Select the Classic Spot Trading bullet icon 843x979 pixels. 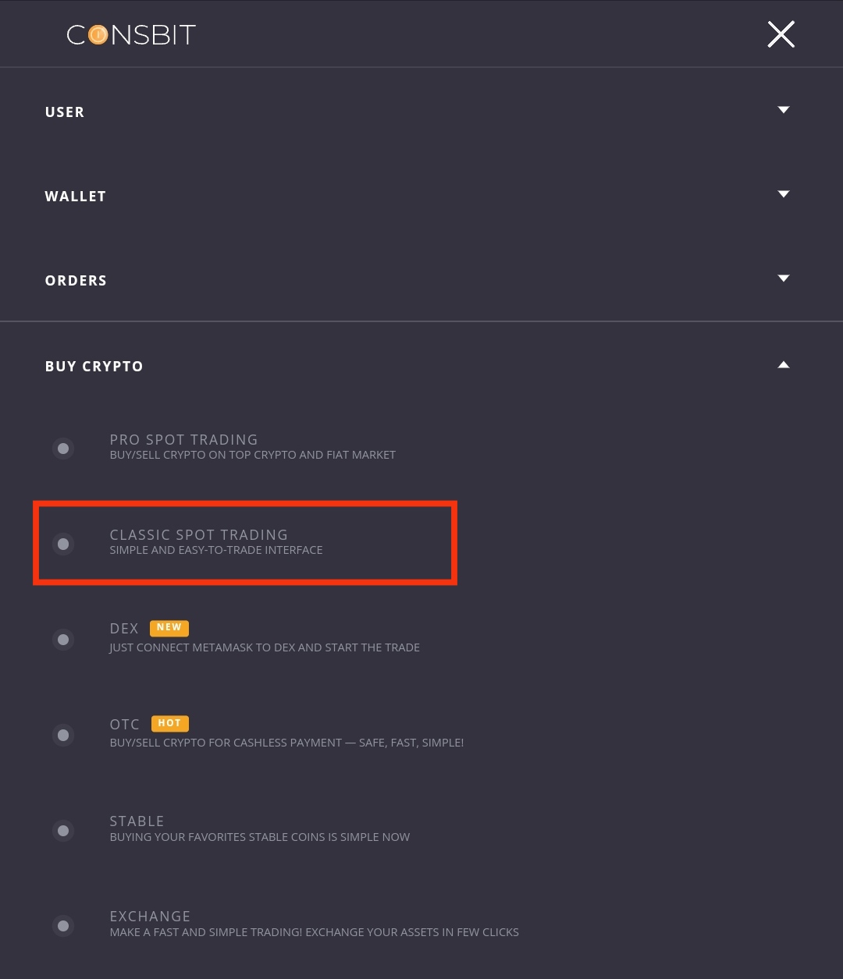(63, 544)
